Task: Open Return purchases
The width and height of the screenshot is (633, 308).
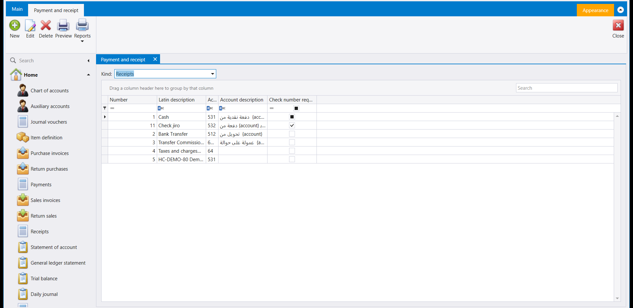Action: [49, 169]
